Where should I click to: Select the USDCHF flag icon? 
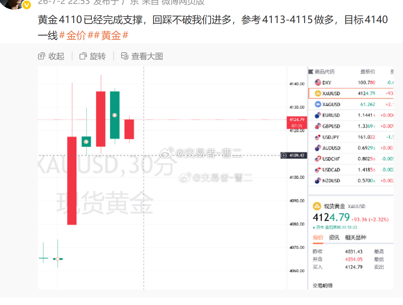point(318,159)
